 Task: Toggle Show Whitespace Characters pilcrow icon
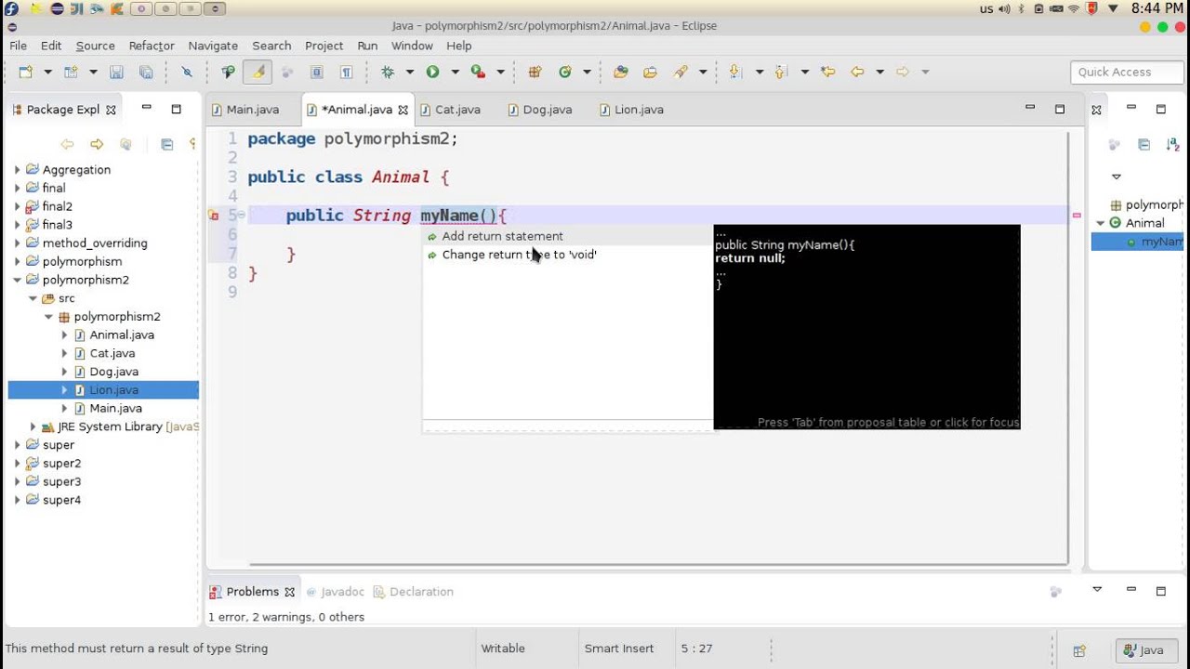[x=346, y=72]
